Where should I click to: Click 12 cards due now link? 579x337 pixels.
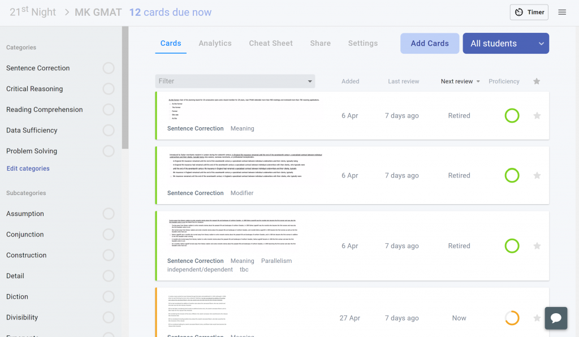tap(170, 12)
